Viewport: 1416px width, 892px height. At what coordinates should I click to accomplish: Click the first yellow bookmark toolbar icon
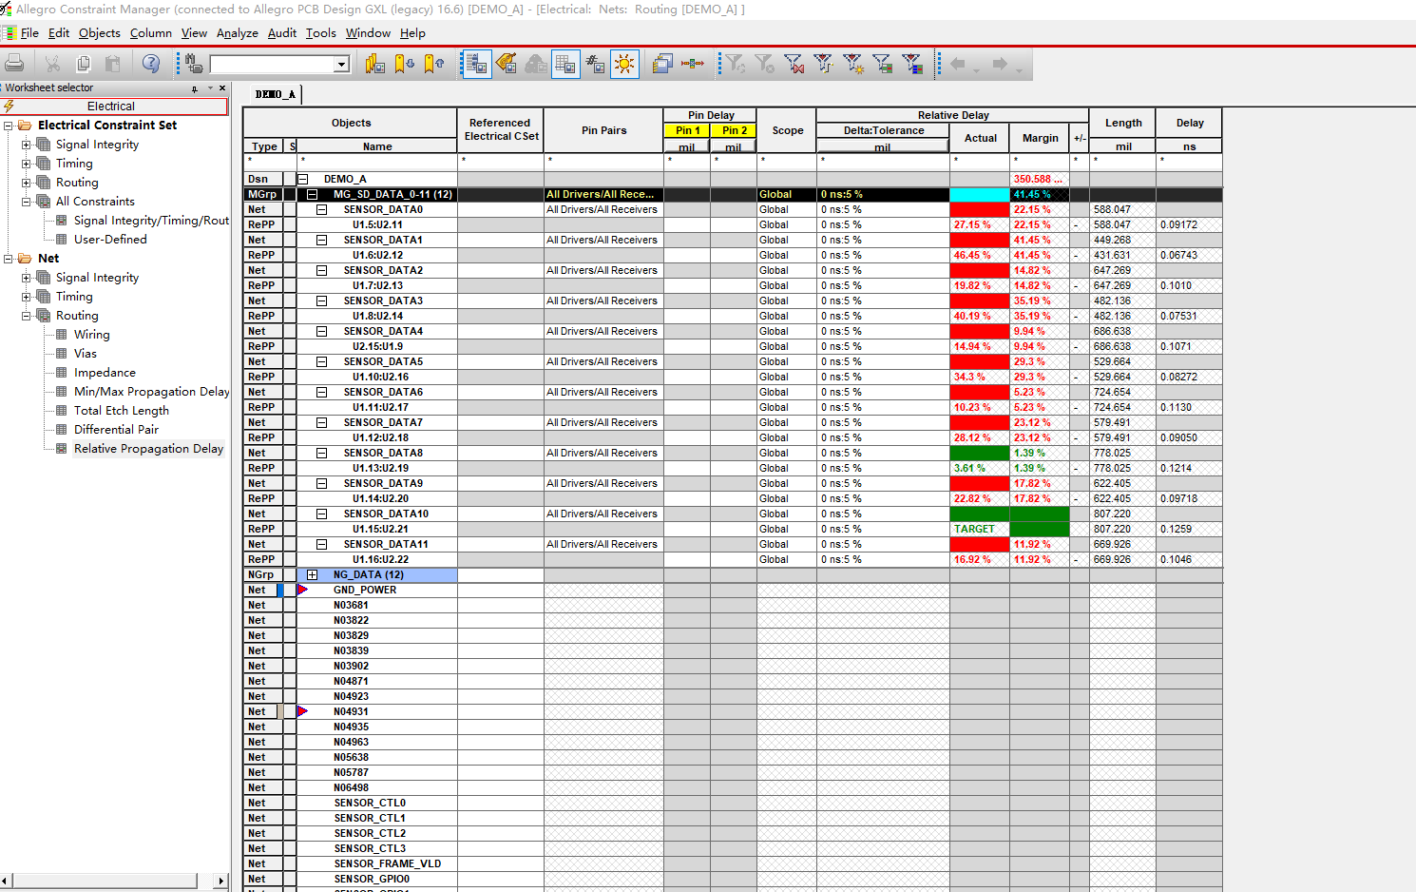point(374,64)
